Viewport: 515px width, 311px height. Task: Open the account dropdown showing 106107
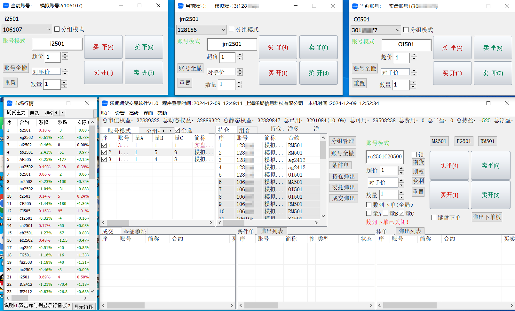click(49, 30)
